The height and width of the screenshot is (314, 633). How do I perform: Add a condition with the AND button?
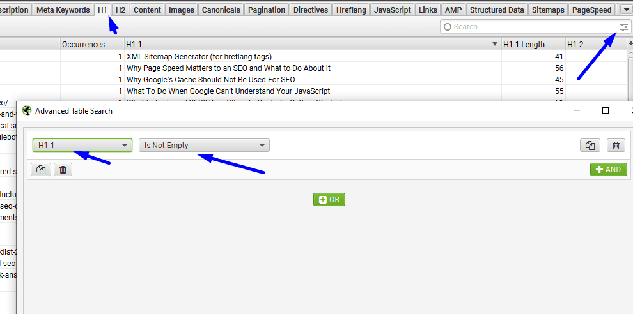608,170
